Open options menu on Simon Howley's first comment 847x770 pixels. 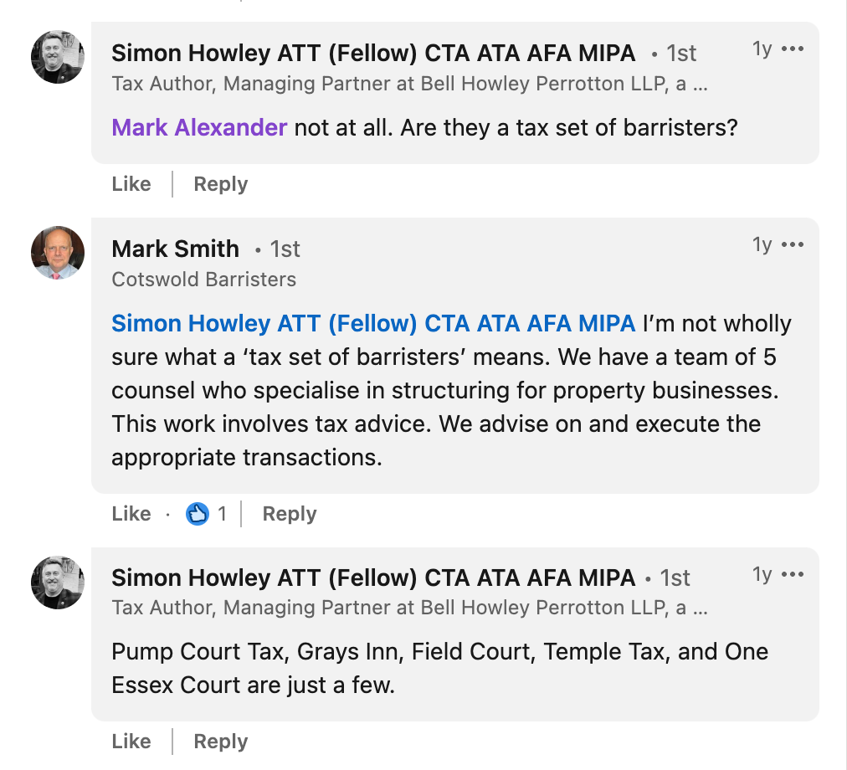(793, 49)
